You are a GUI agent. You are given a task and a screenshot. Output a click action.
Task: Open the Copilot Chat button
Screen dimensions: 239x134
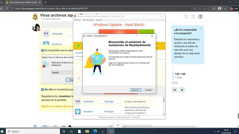[x=234, y=9]
